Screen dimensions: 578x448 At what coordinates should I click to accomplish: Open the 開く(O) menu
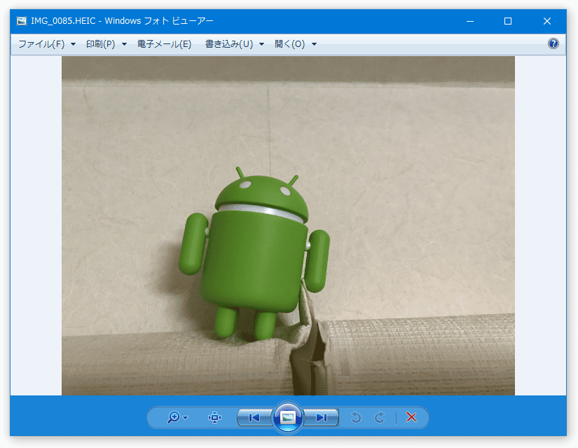tap(290, 44)
